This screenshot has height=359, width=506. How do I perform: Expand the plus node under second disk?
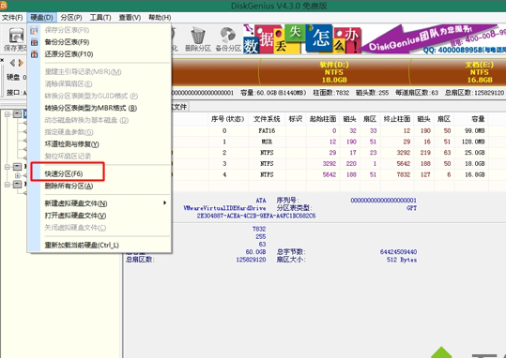pos(18,175)
